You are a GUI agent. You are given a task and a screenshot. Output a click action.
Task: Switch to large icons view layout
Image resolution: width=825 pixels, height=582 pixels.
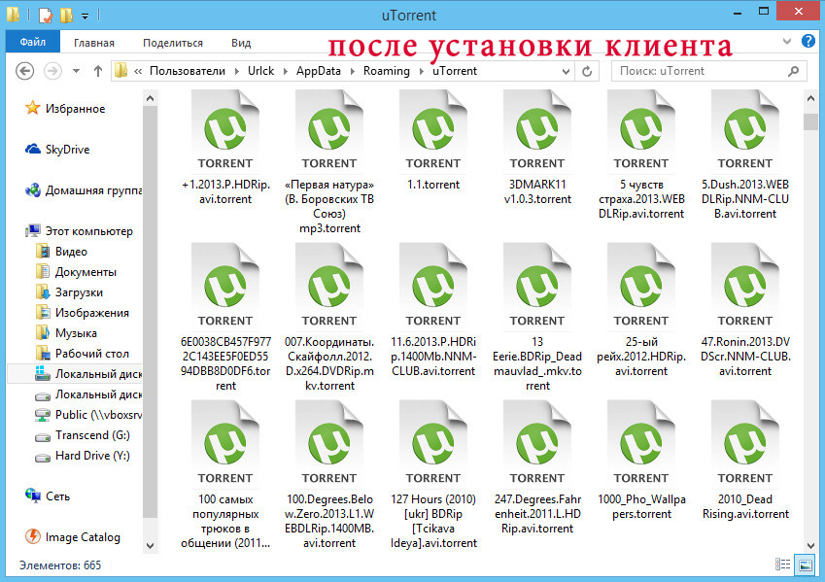805,565
